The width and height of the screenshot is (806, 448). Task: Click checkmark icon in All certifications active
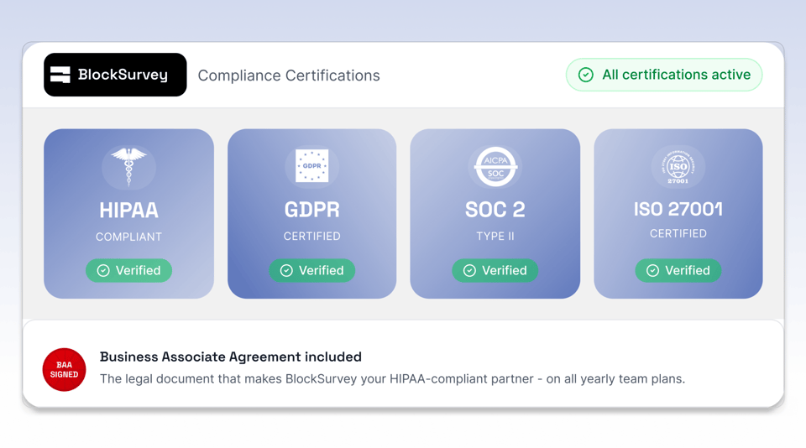pyautogui.click(x=585, y=75)
